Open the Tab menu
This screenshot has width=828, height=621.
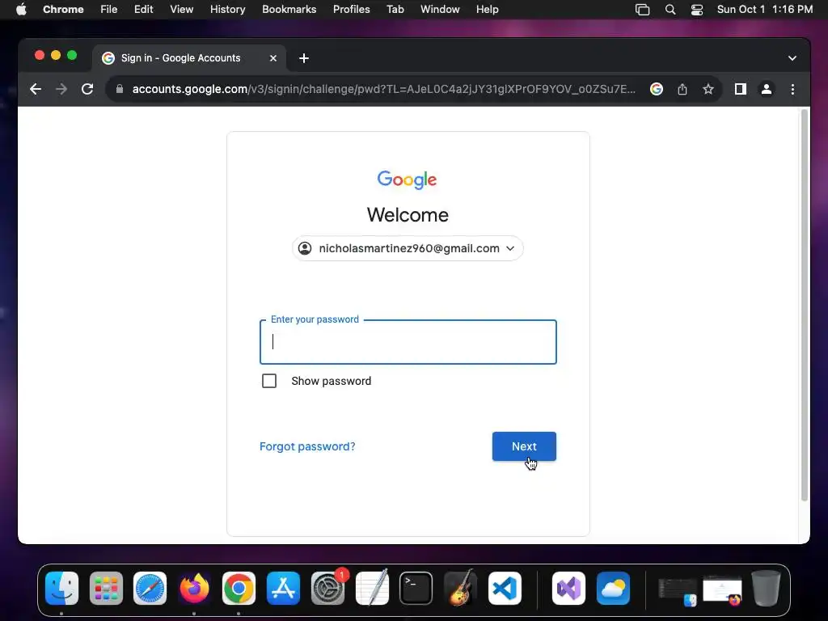[x=395, y=10]
